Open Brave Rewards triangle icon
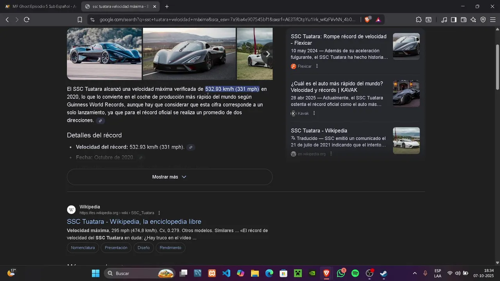 pos(378,20)
